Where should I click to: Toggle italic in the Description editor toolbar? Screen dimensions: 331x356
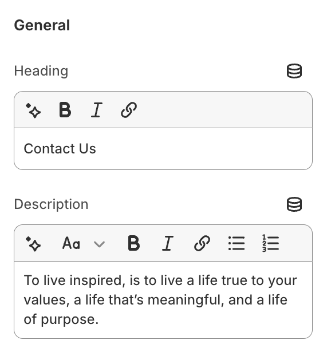[168, 243]
